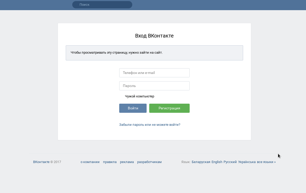
Task: Choose Українська as site language
Action: 247,162
